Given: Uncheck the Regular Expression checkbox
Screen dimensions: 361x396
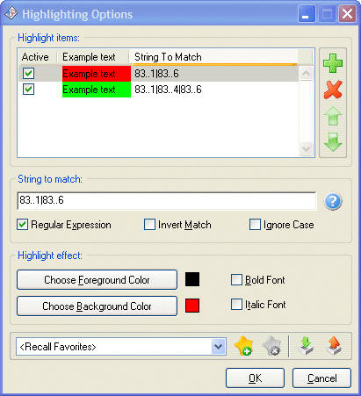Looking at the screenshot, I should point(23,225).
